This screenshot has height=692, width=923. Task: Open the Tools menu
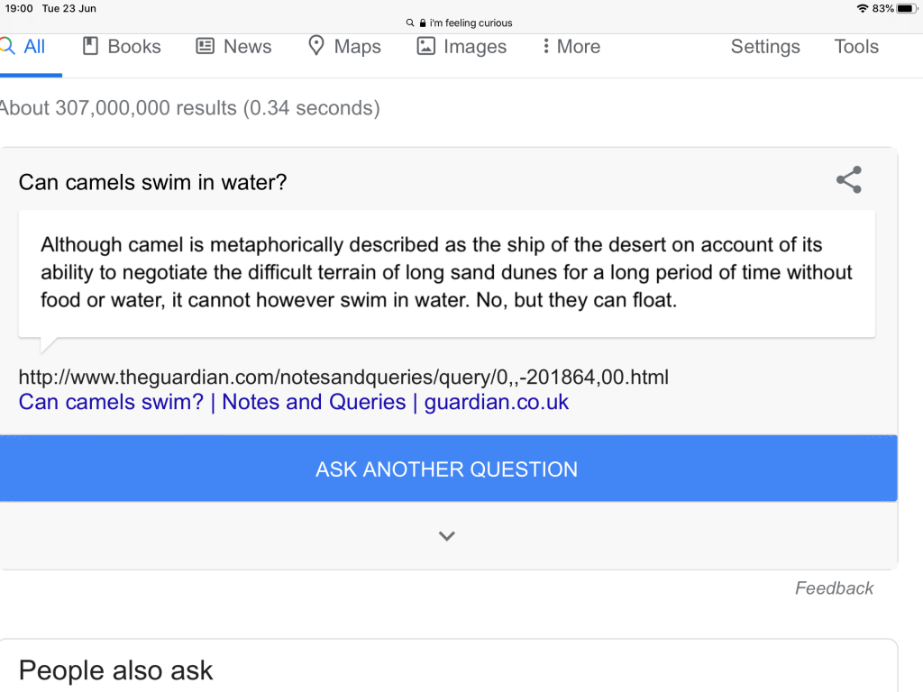(x=856, y=46)
